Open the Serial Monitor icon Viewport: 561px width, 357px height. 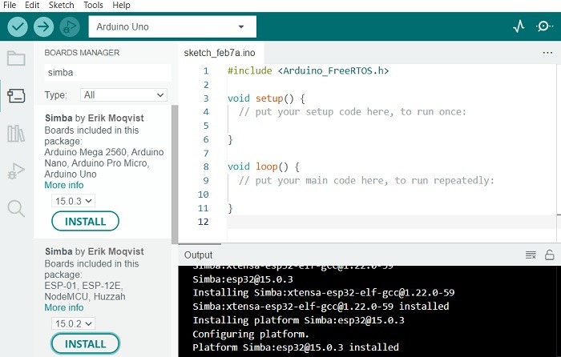point(544,26)
